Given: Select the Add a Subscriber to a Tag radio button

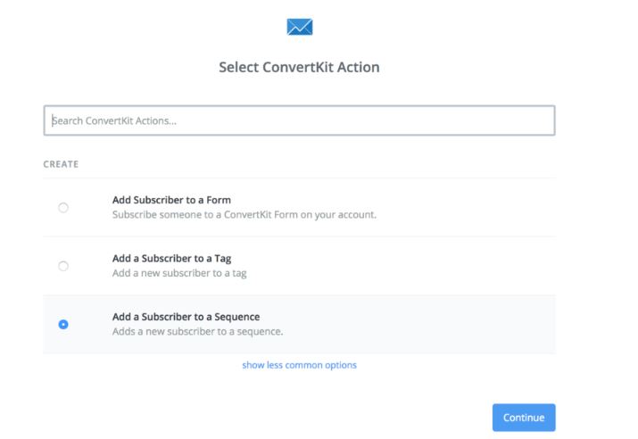Looking at the screenshot, I should [x=63, y=266].
